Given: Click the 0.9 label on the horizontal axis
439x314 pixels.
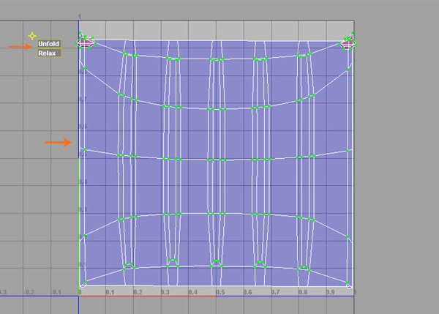Looking at the screenshot, I should pyautogui.click(x=330, y=292).
